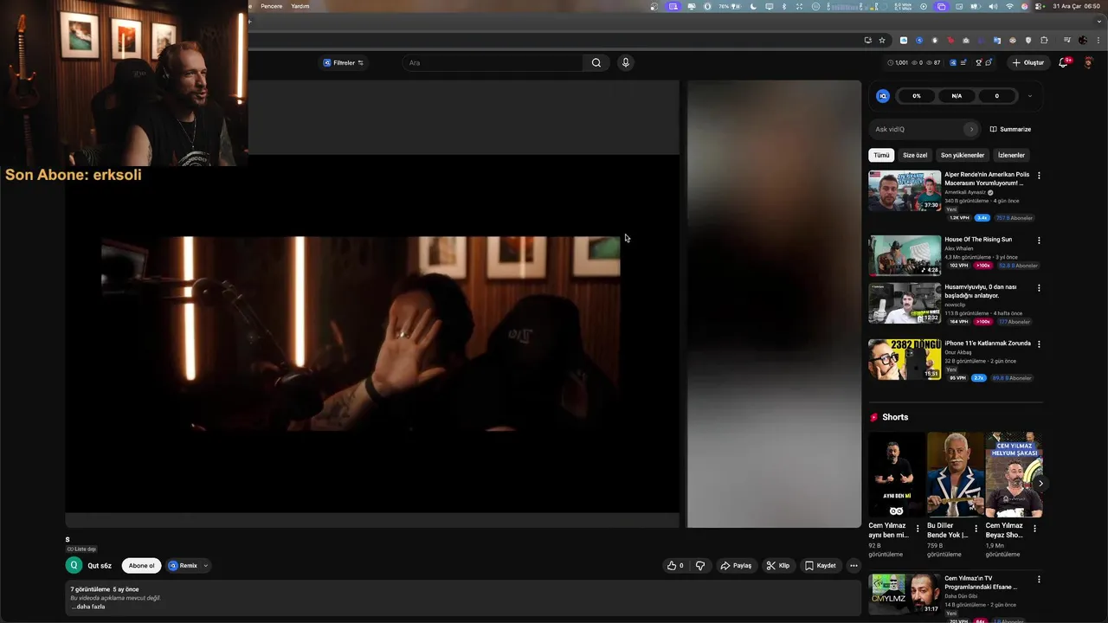Open the Pencere menu in menu bar

coord(271,6)
